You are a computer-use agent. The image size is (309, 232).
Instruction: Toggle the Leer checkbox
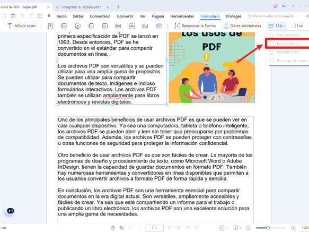(294, 26)
